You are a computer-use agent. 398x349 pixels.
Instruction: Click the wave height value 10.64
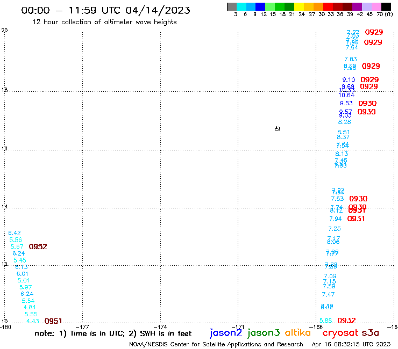(x=346, y=95)
